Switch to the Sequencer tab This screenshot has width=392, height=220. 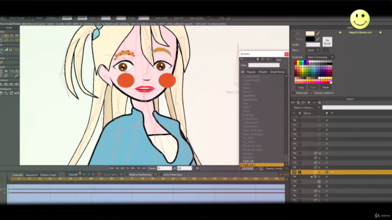pyautogui.click(x=31, y=175)
